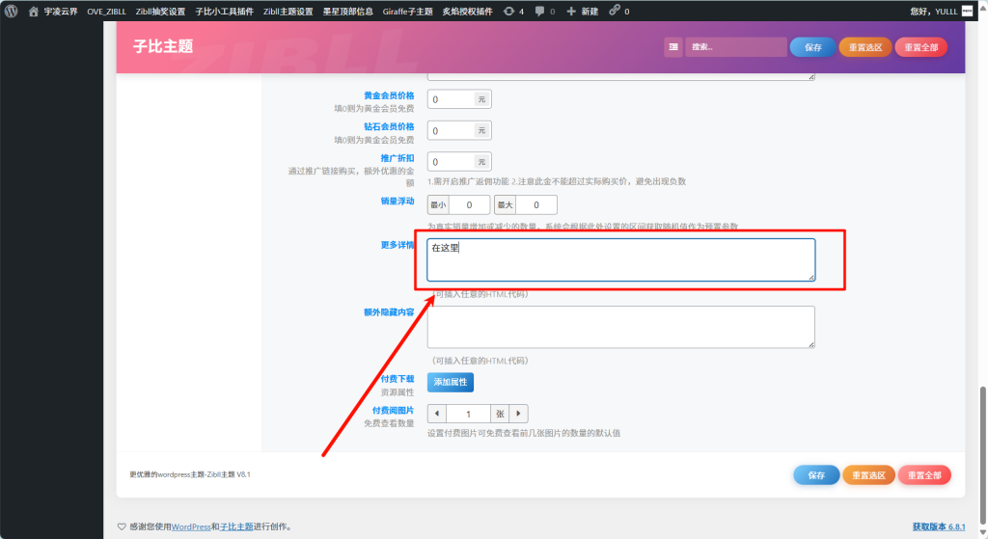Edit the 销量浮动 最小 value field
Image resolution: width=988 pixels, height=539 pixels.
pos(470,204)
